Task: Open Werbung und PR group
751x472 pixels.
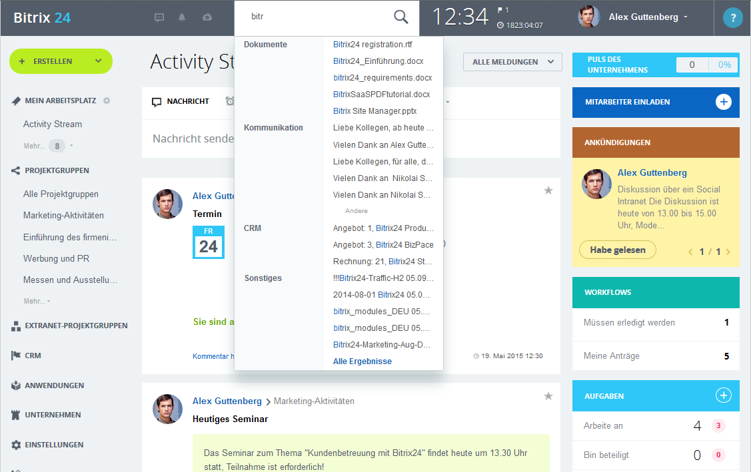Action: [x=56, y=258]
